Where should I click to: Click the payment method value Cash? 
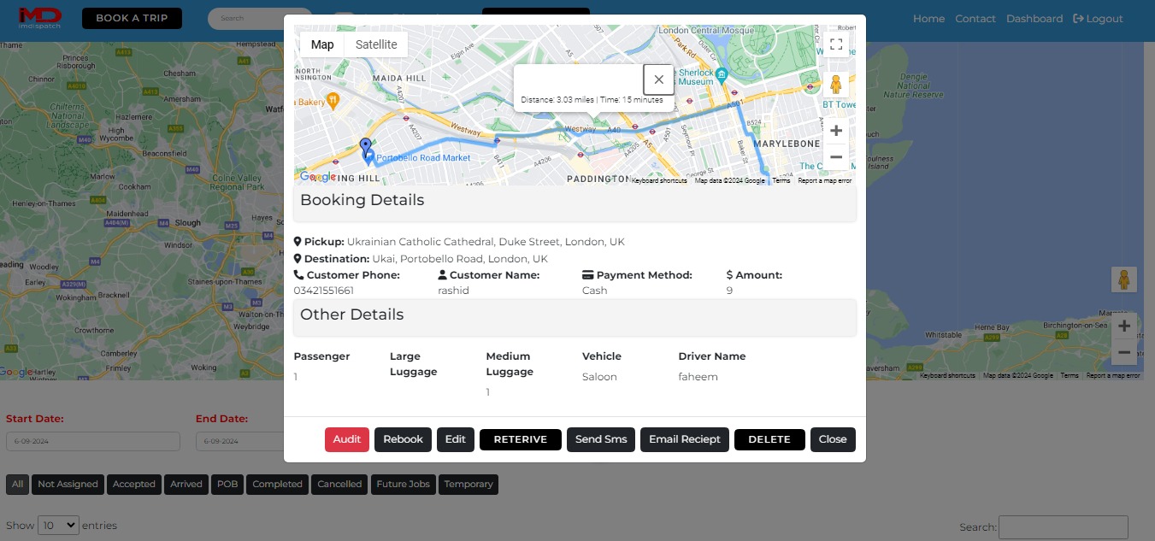click(x=595, y=291)
